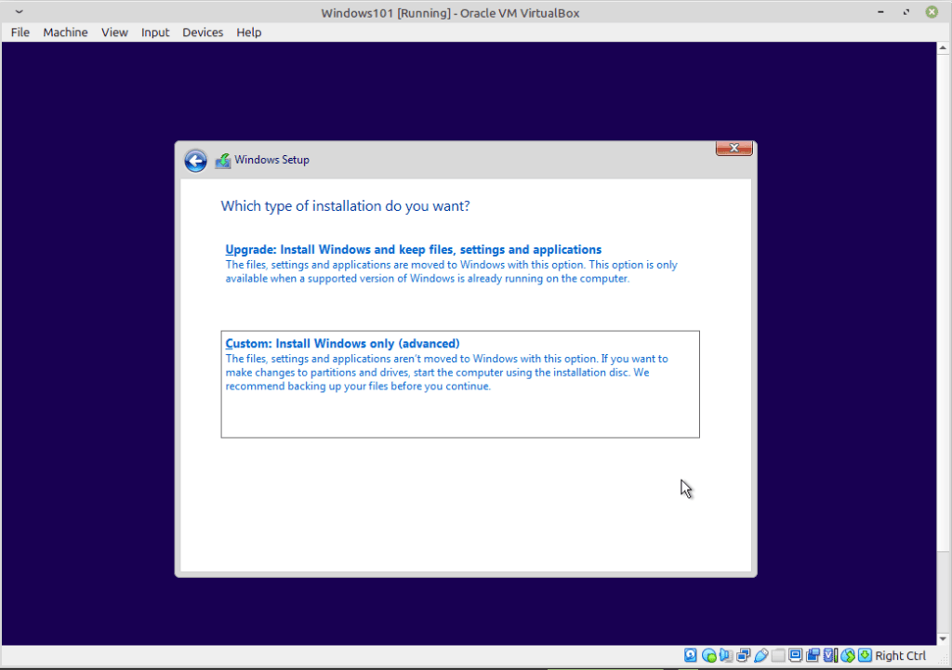952x670 pixels.
Task: Open the audio settings status icon
Action: (726, 655)
